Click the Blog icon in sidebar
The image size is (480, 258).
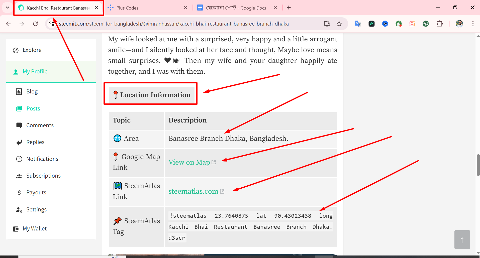(19, 92)
